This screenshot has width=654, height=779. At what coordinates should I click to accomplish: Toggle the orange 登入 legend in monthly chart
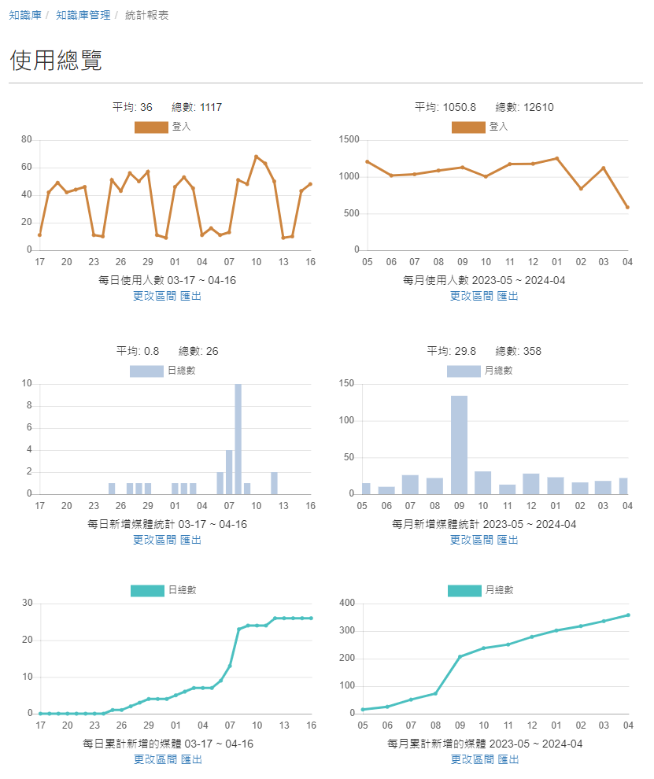pos(479,127)
